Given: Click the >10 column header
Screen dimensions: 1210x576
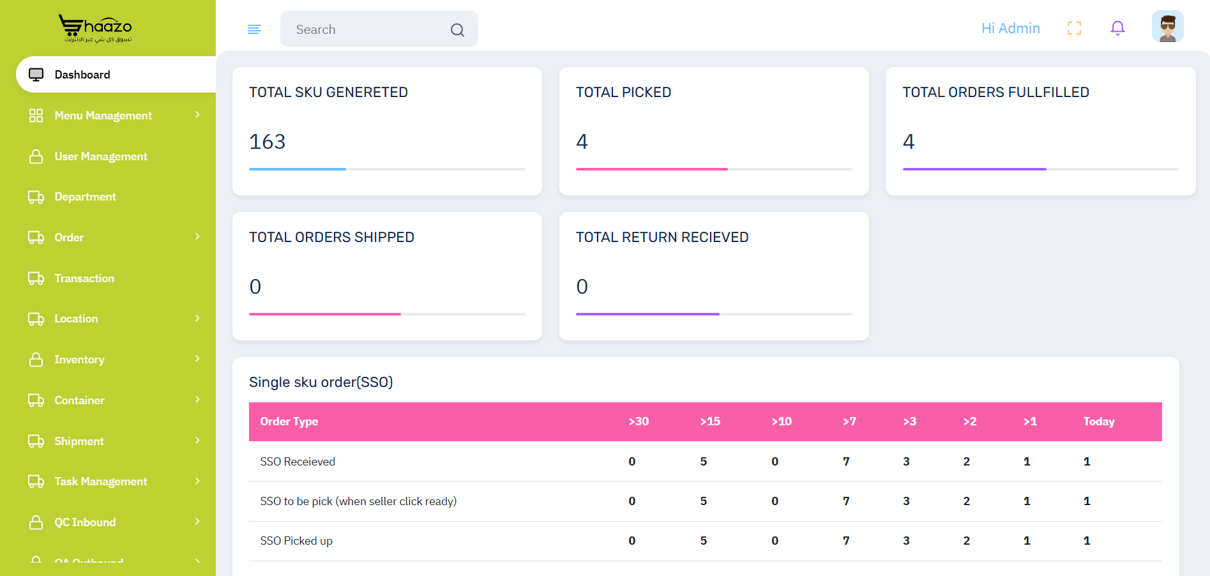Looking at the screenshot, I should click(782, 421).
